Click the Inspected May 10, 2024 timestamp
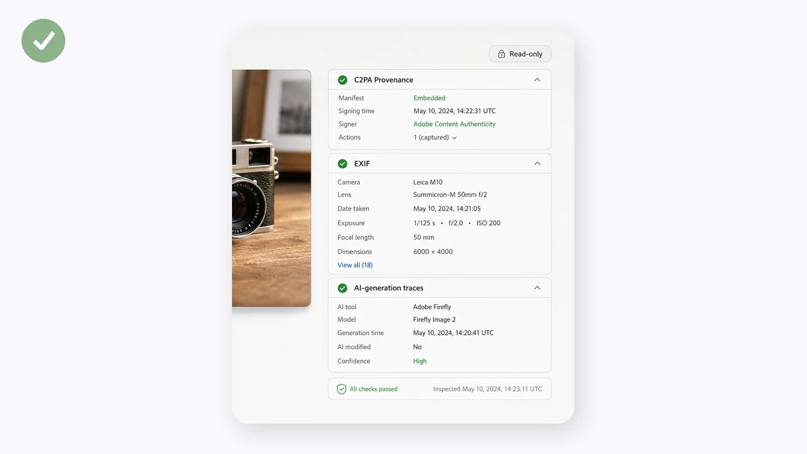The height and width of the screenshot is (454, 807). (488, 389)
